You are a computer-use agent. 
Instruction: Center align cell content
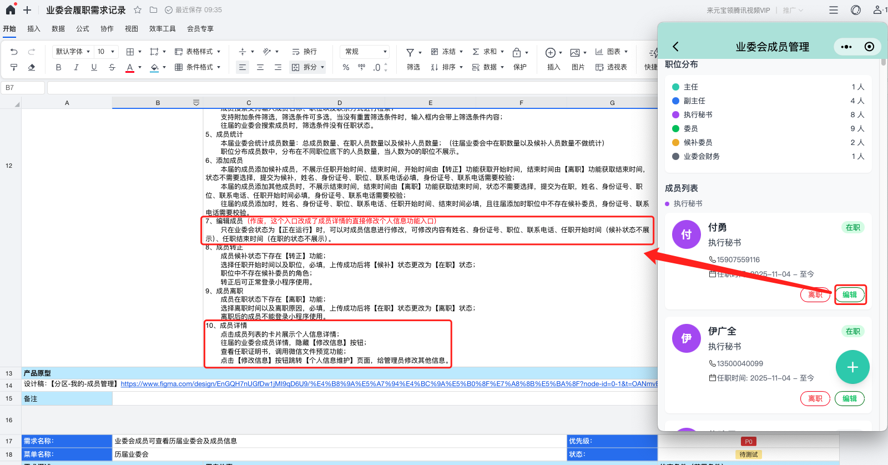pos(260,67)
